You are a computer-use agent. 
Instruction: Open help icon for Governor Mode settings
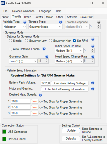[x=93, y=39]
